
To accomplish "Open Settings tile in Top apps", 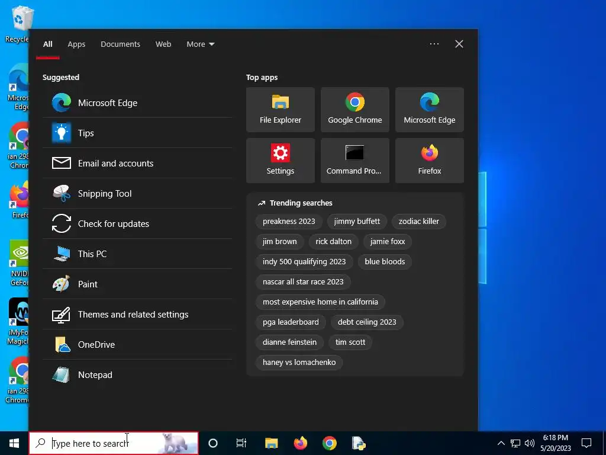I will coord(280,160).
